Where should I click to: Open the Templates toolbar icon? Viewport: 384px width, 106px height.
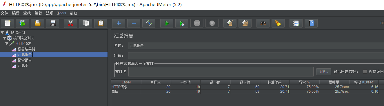pyautogui.click(x=23, y=23)
